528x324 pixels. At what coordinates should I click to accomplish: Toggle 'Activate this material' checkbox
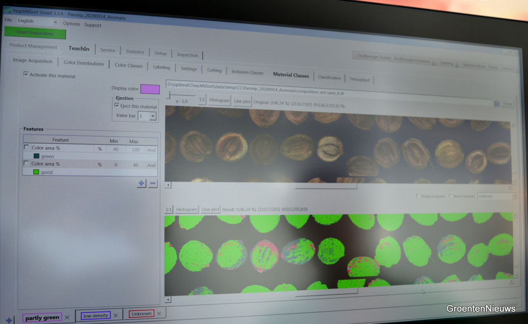point(26,74)
